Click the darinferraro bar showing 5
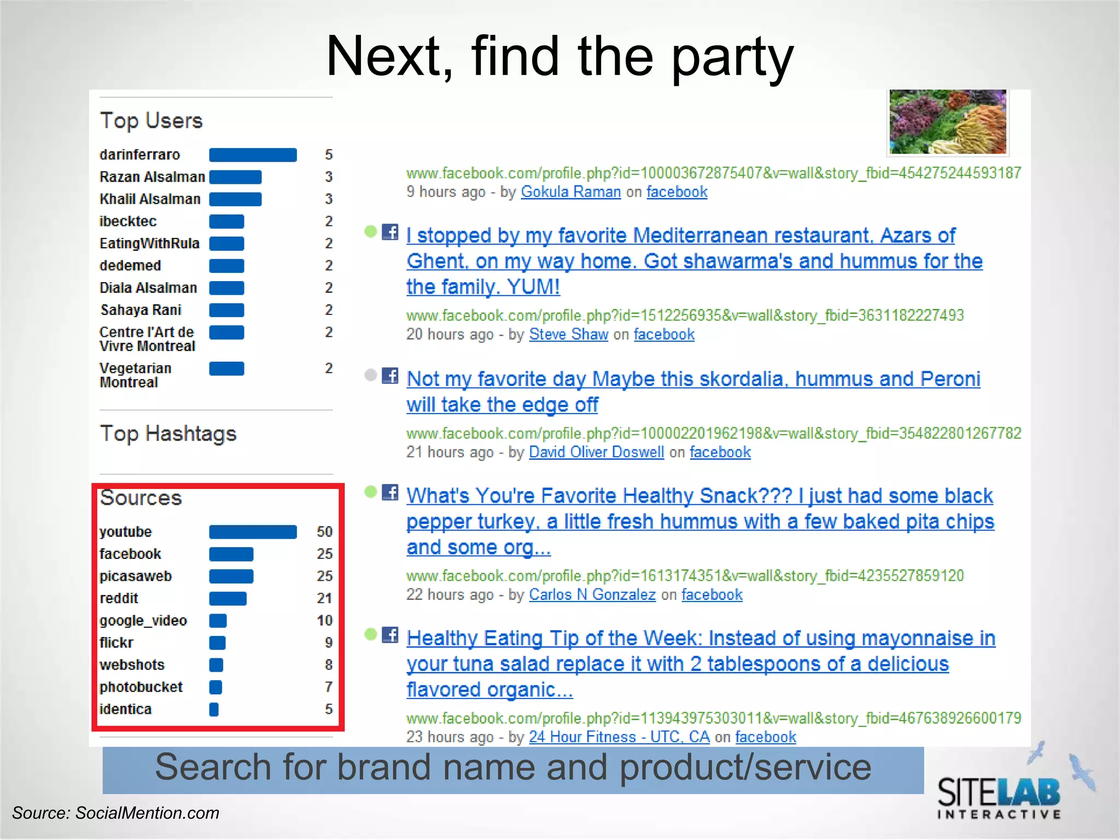 (x=253, y=155)
